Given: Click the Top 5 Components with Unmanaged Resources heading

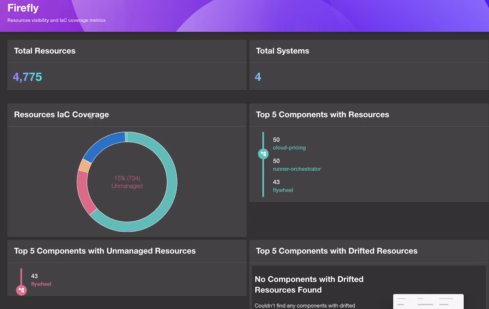Looking at the screenshot, I should 105,251.
